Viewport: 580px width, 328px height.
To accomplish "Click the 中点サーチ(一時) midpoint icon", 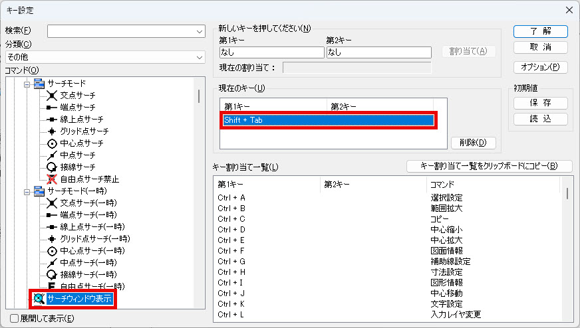I will [53, 262].
